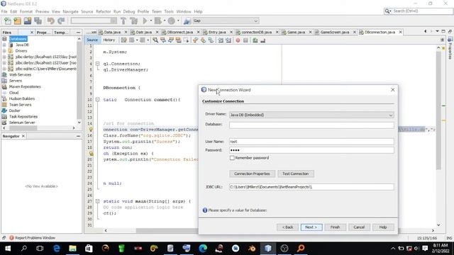Image resolution: width=454 pixels, height=255 pixels.
Task: Open the Tools menu
Action: pos(169,11)
